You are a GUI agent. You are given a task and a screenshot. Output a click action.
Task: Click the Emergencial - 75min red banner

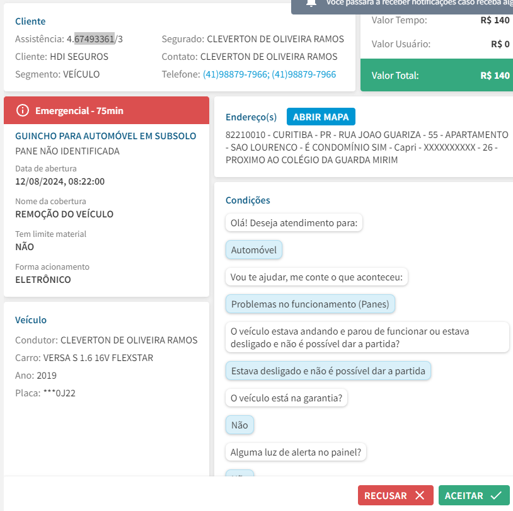pos(107,111)
